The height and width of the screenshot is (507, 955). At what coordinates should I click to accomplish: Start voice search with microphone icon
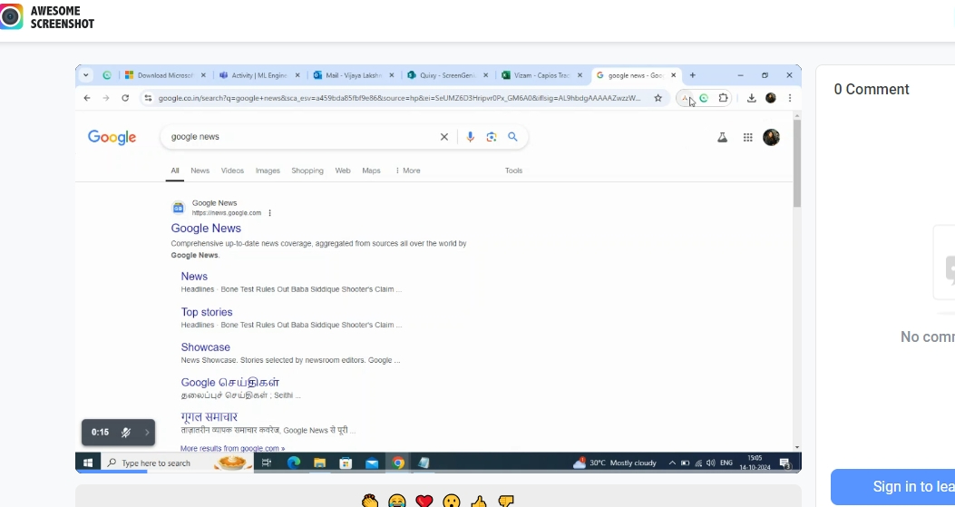pos(470,136)
